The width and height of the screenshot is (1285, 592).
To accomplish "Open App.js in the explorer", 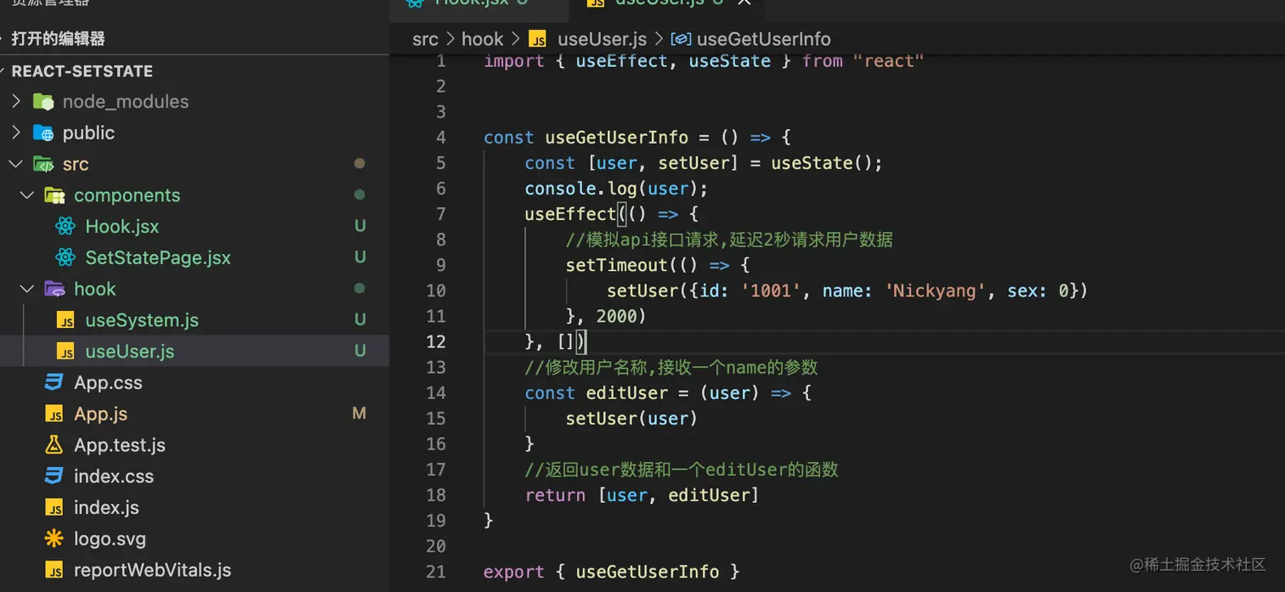I will coord(100,414).
